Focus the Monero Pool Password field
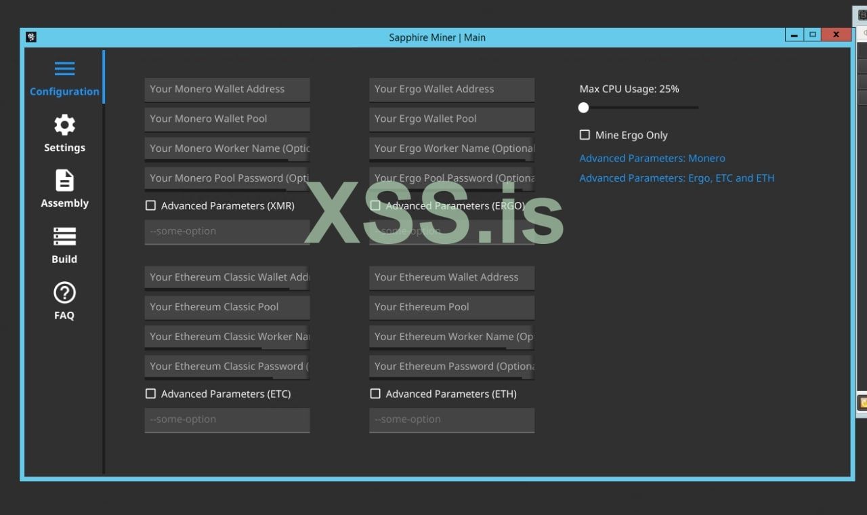Viewport: 867px width, 515px height. pos(227,179)
